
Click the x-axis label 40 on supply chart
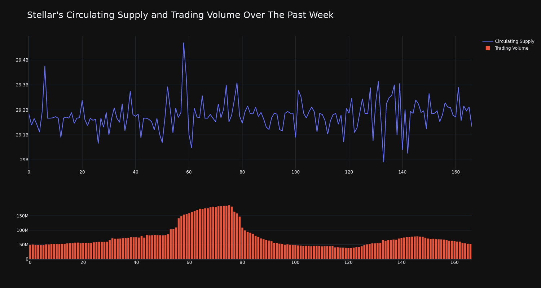(x=136, y=172)
